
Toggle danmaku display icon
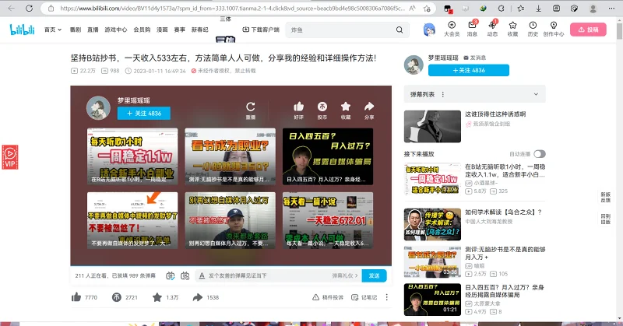(x=170, y=275)
